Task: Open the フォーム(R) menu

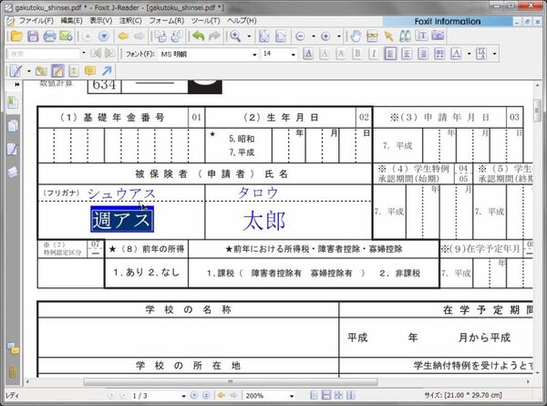Action: click(167, 21)
